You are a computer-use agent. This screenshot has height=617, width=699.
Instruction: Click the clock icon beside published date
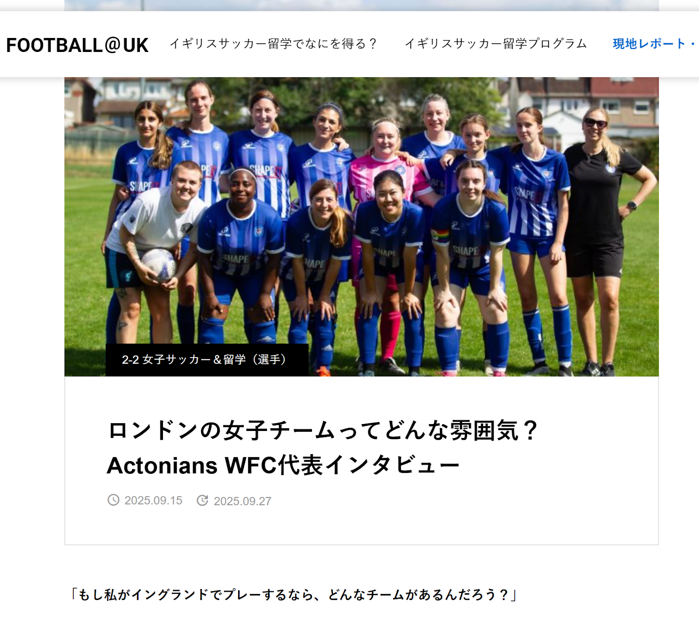coord(114,500)
